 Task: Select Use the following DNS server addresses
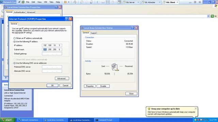(x=30, y=63)
